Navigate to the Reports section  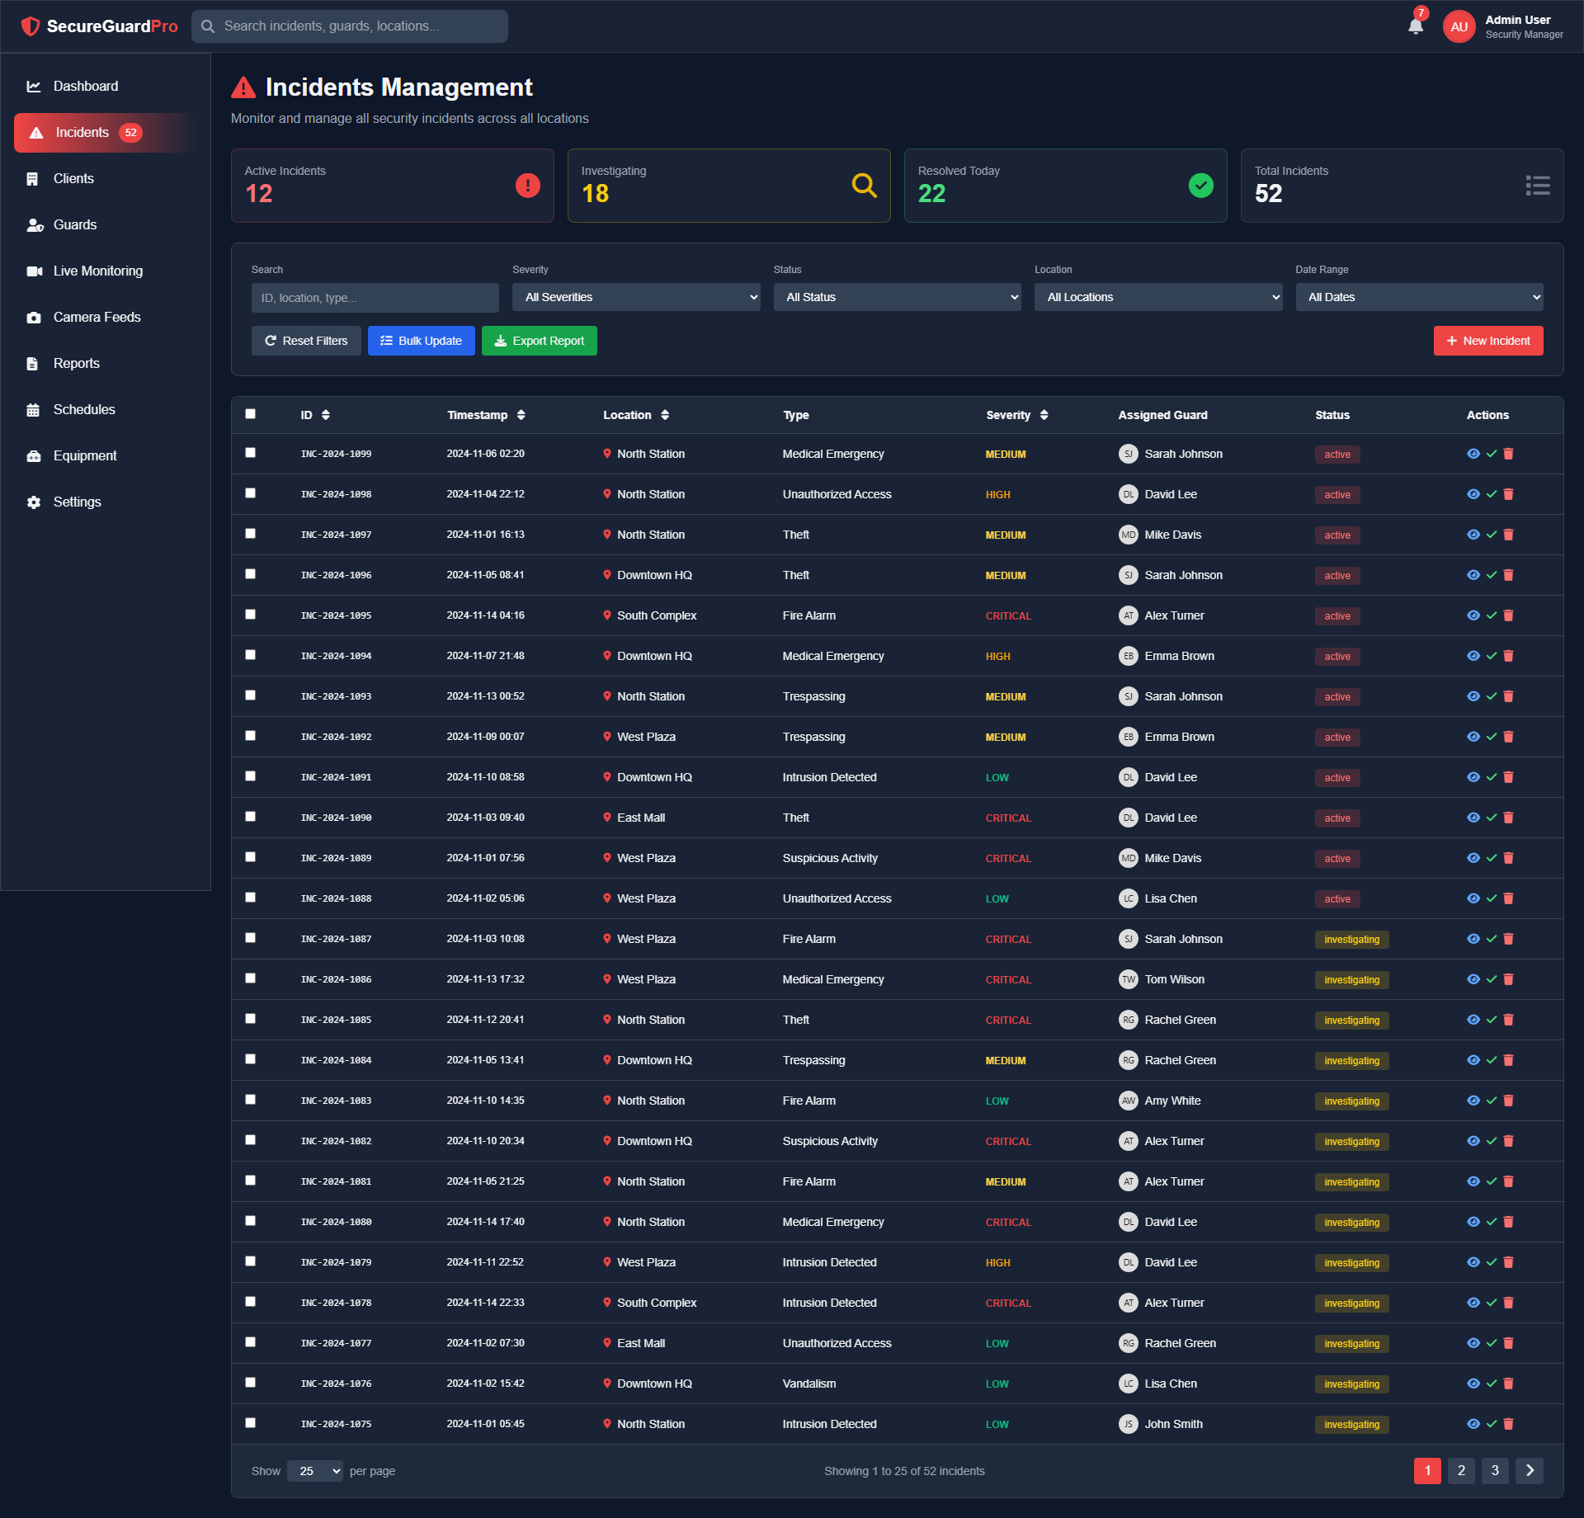tap(76, 363)
